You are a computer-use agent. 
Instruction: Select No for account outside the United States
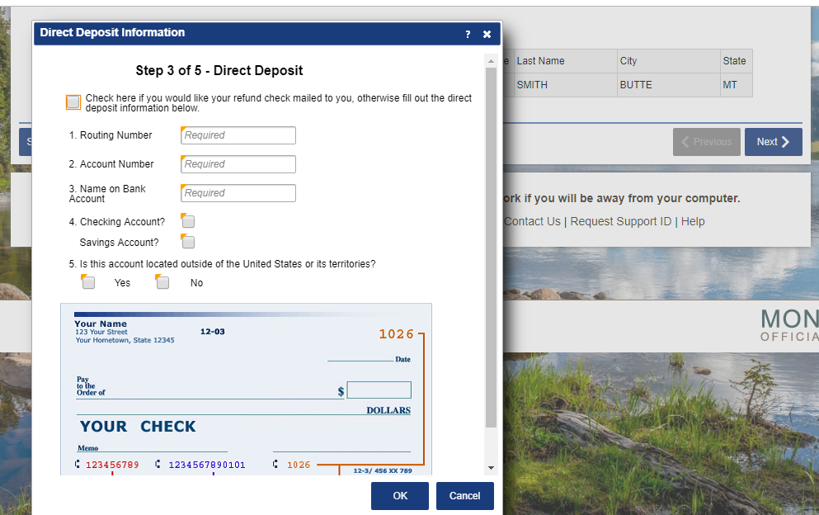(162, 281)
